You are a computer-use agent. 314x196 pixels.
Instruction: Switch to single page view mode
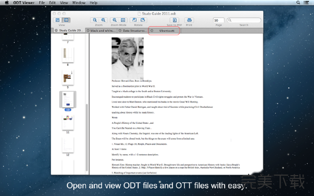(x=58, y=20)
